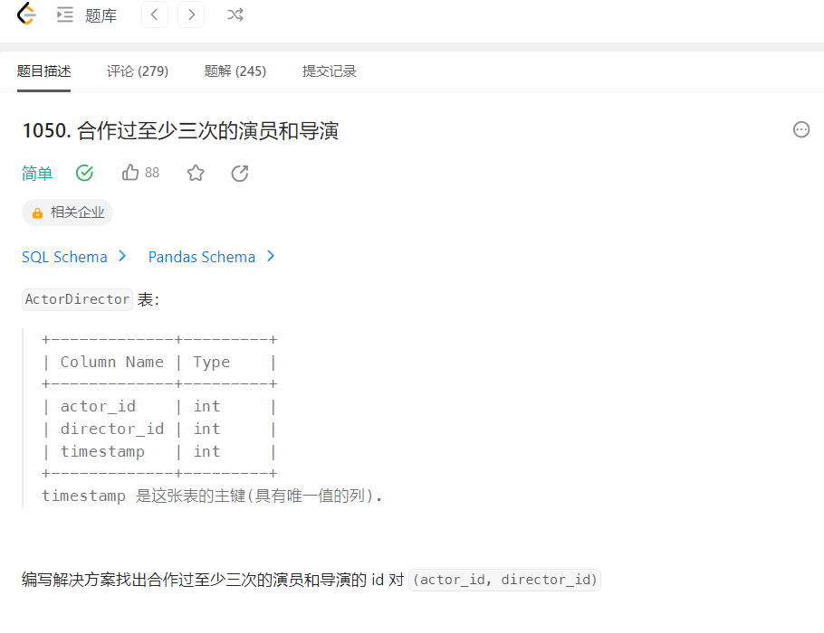Open the 相关企业 locked companies tag
The width and height of the screenshot is (824, 633).
(67, 213)
